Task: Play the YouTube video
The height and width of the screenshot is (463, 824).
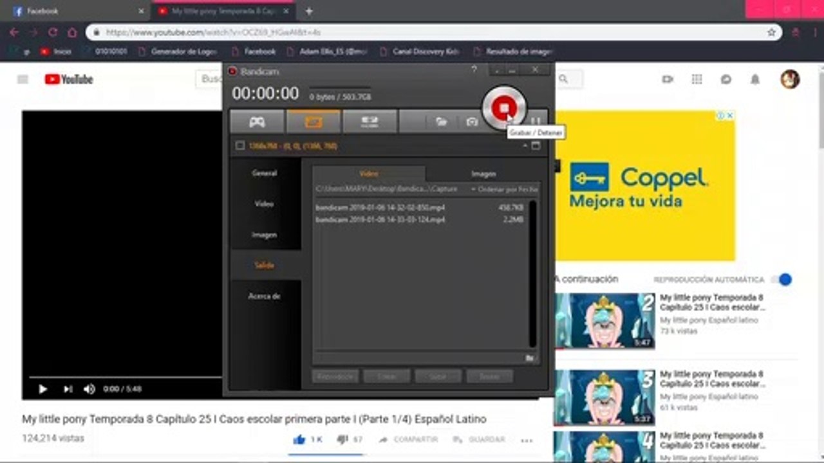Action: pos(42,389)
